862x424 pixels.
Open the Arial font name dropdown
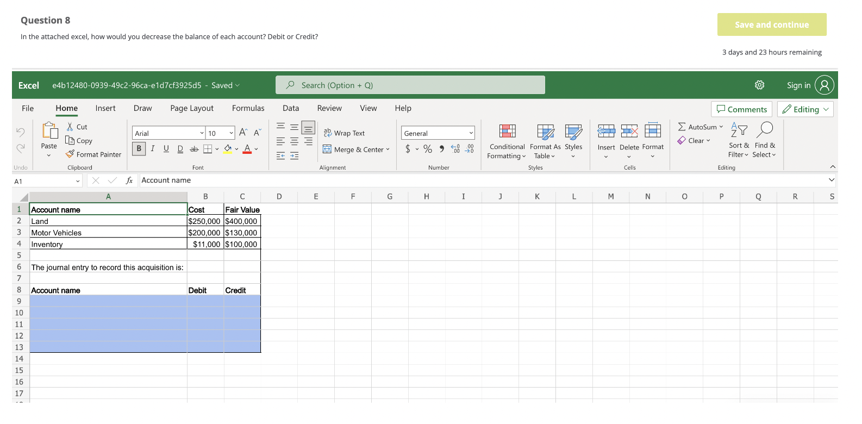click(202, 133)
